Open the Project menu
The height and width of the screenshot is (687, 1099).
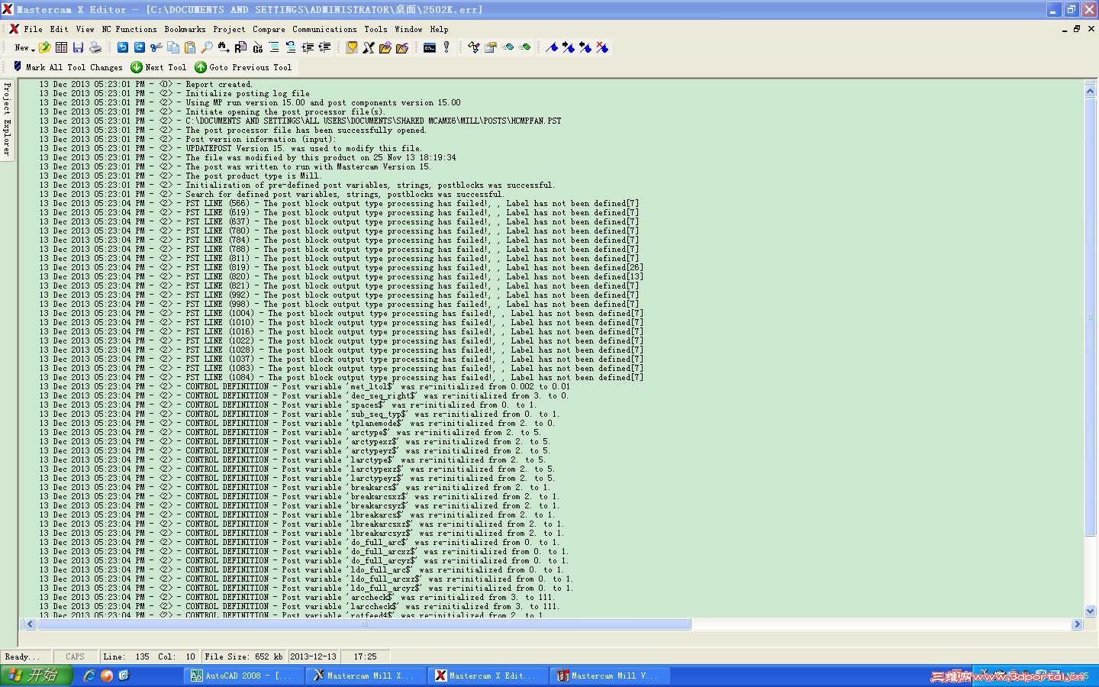pos(229,29)
